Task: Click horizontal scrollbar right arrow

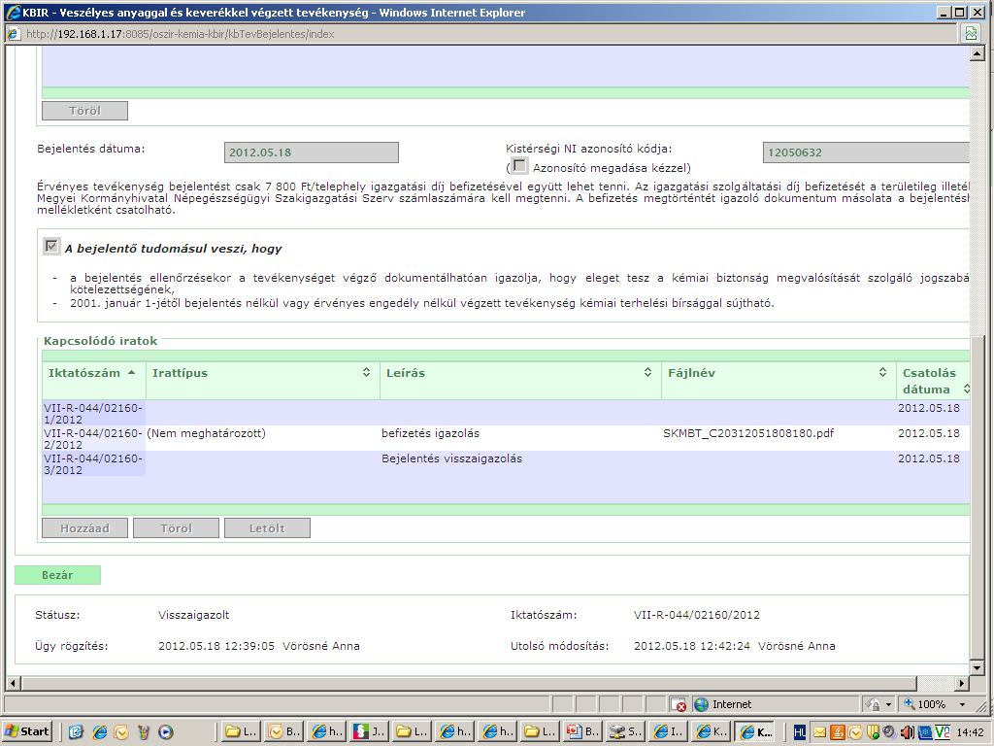Action: 962,683
